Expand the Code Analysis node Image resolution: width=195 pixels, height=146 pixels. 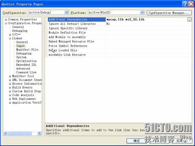click(x=10, y=95)
